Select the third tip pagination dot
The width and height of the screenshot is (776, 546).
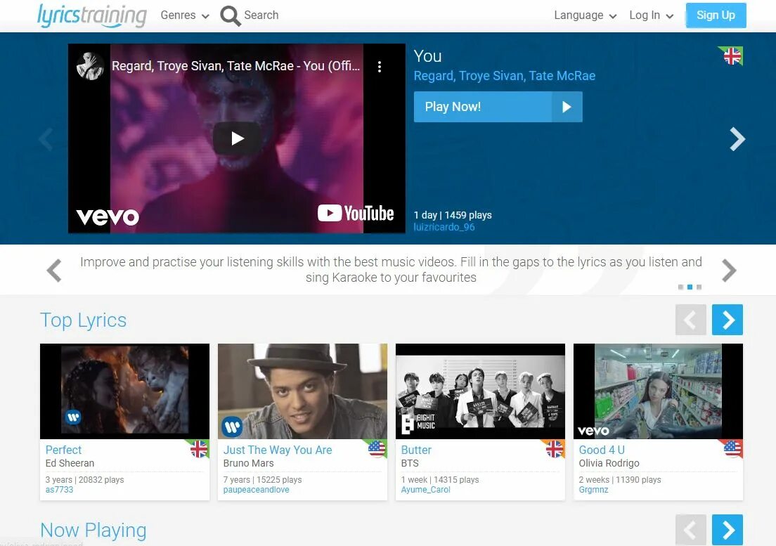pos(699,287)
